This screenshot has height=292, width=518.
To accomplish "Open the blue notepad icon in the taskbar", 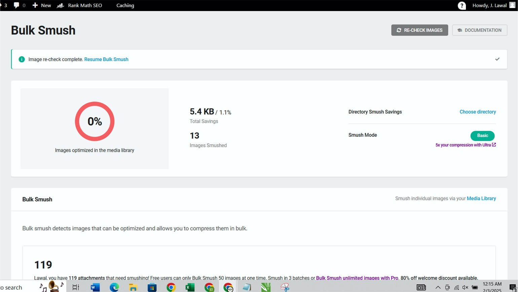I will tap(247, 287).
